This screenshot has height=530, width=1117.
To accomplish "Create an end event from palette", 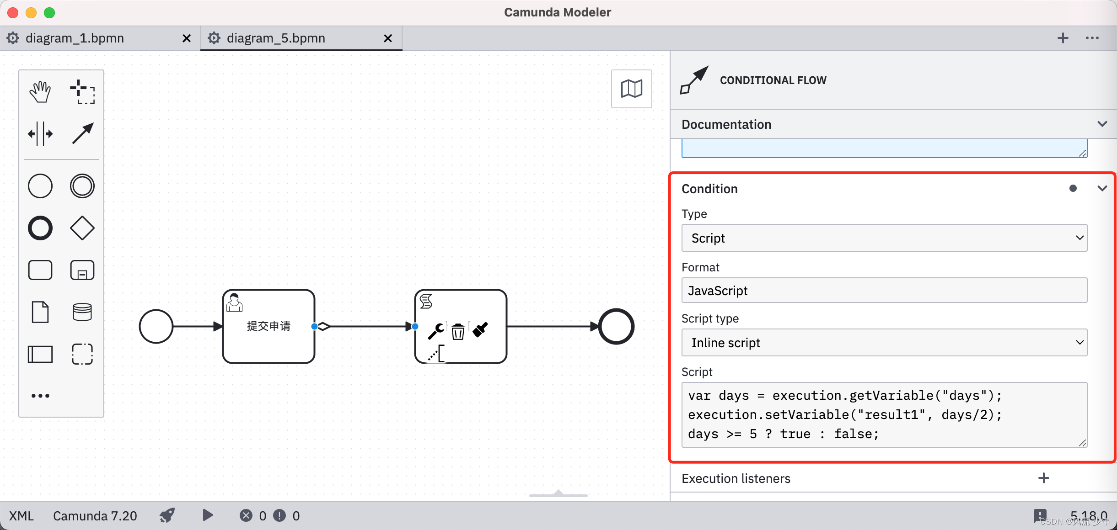I will tap(40, 228).
